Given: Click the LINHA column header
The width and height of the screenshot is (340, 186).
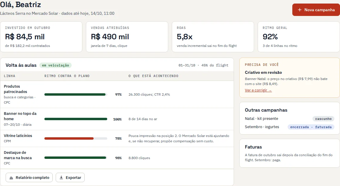Looking at the screenshot, I should point(9,76).
